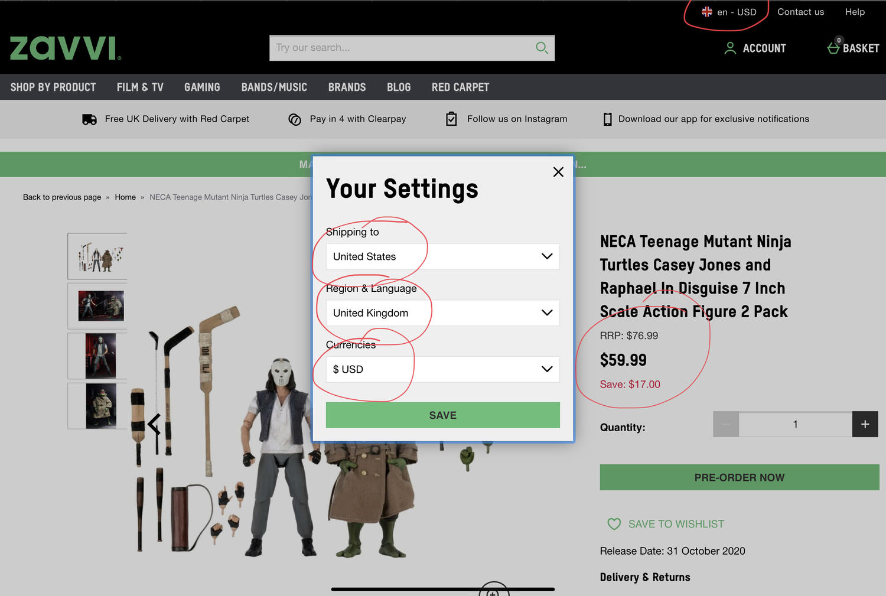Click Pre-Order Now button
886x596 pixels.
739,477
